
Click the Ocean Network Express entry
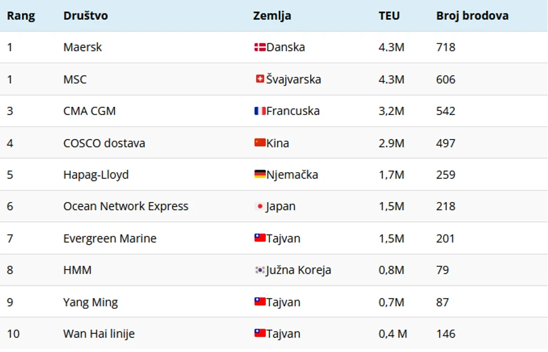[x=126, y=207]
